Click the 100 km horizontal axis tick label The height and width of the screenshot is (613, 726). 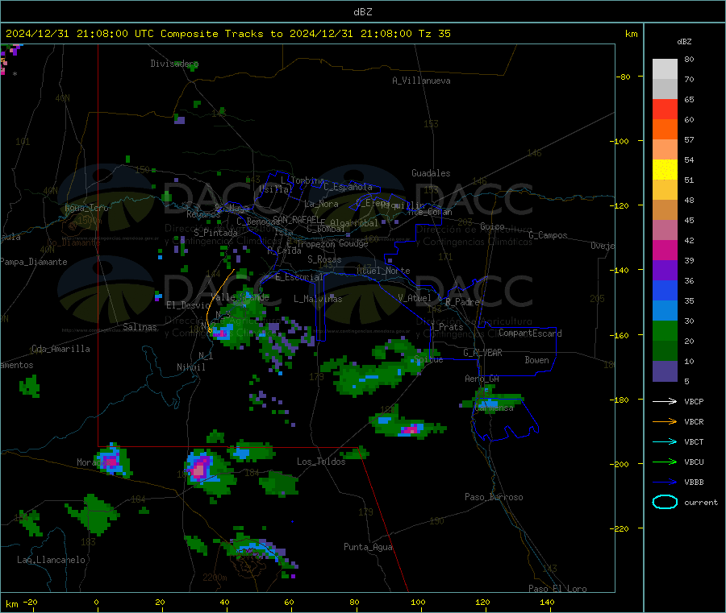[418, 602]
